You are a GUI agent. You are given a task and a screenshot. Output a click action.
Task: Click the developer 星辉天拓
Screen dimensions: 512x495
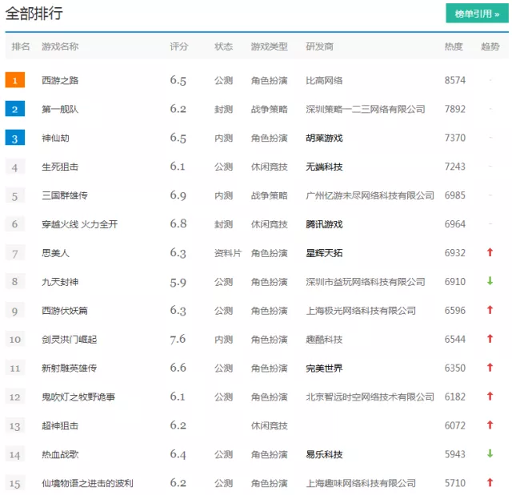click(324, 253)
